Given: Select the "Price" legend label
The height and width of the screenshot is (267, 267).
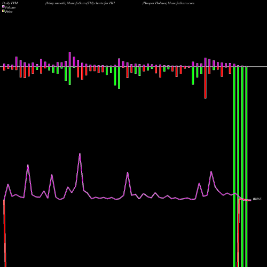Looking at the screenshot, I should click(9, 12).
